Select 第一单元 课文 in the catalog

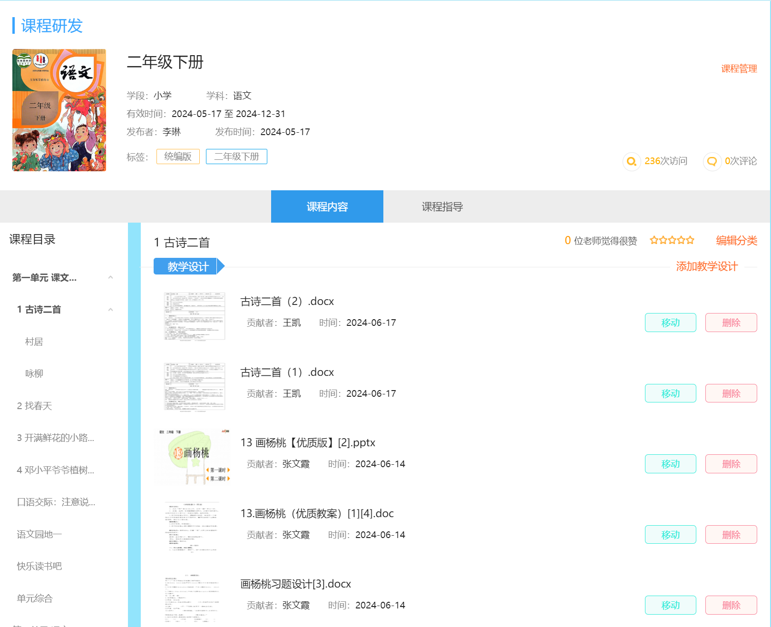pos(45,277)
